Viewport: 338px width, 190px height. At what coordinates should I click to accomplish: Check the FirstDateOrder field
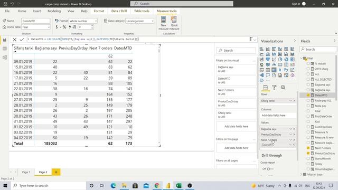(x=308, y=116)
